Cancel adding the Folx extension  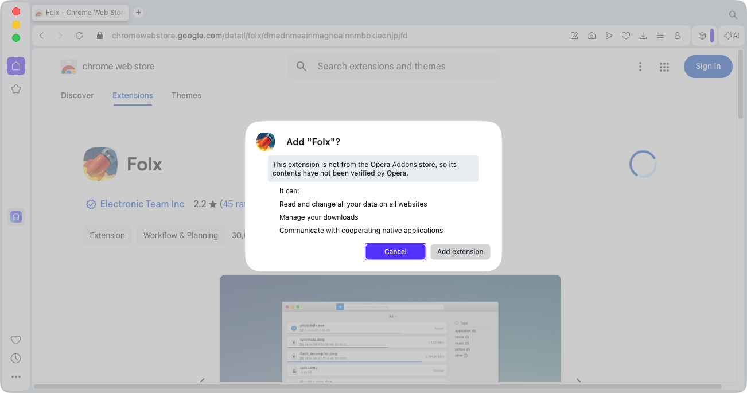coord(395,252)
